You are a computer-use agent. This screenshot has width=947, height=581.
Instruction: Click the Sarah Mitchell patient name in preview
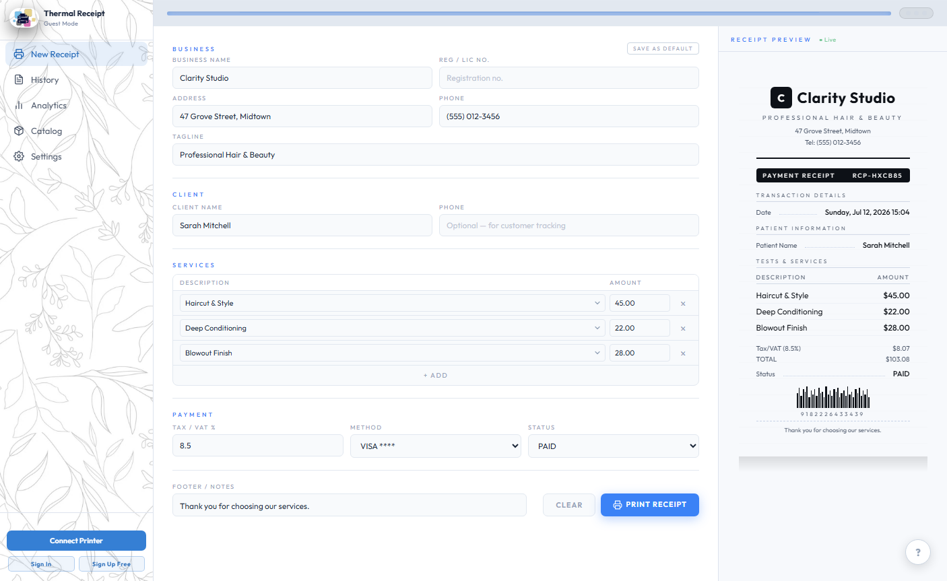click(886, 245)
